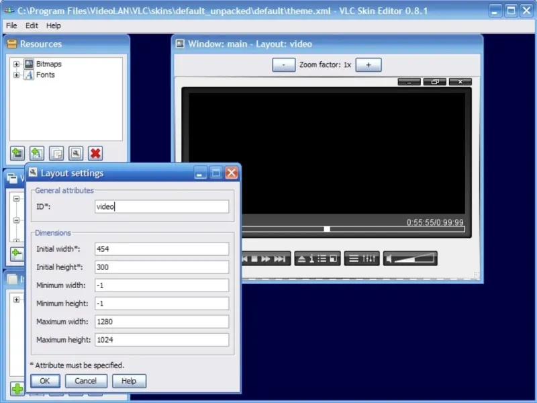
Task: Click the icon right of the playlist icon
Action: point(333,259)
